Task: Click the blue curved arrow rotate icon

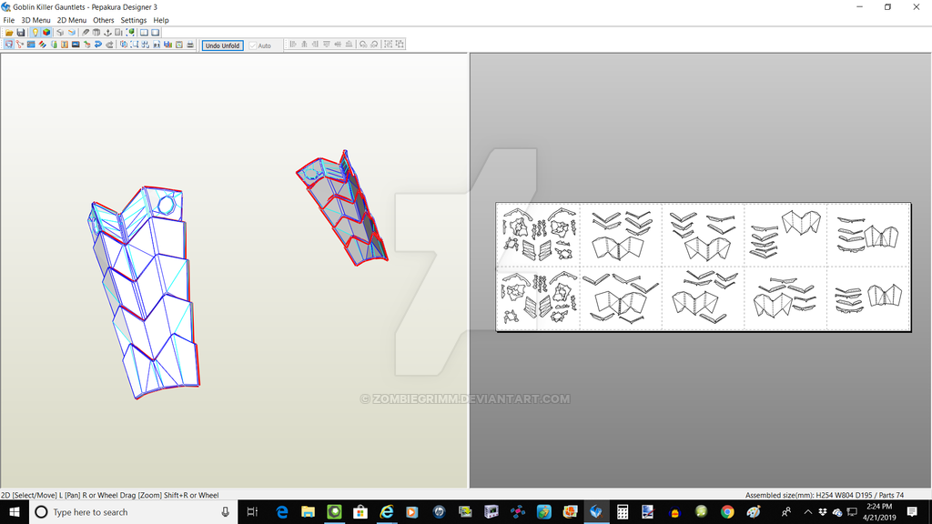Action: (98, 45)
